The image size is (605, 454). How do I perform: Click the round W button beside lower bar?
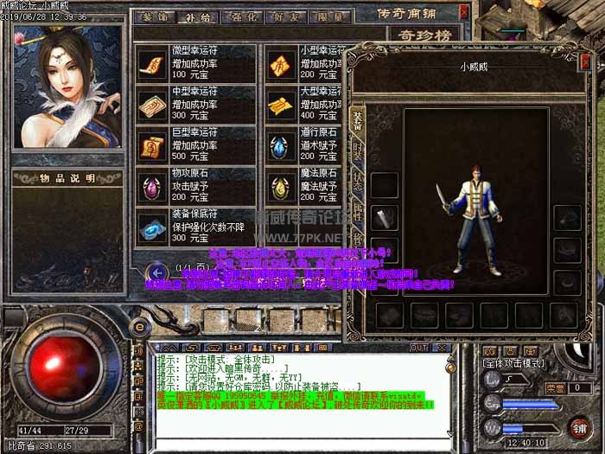[493, 429]
